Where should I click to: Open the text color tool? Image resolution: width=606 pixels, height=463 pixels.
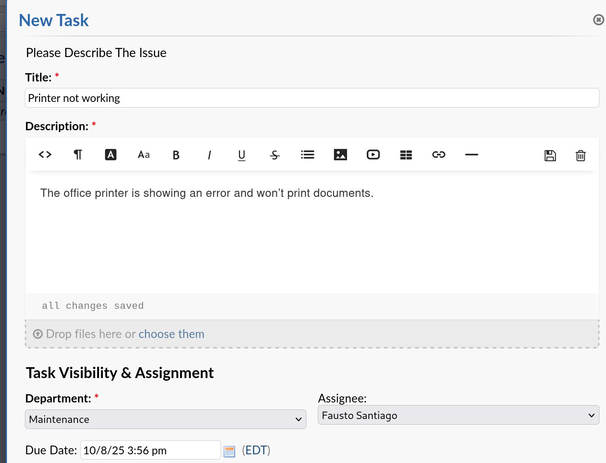(111, 155)
